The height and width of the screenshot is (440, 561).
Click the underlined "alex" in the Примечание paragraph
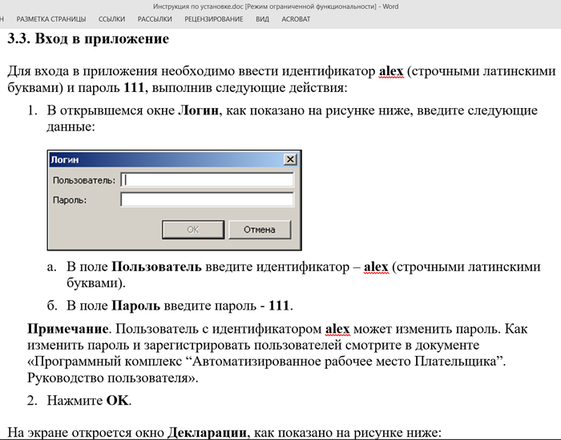340,329
